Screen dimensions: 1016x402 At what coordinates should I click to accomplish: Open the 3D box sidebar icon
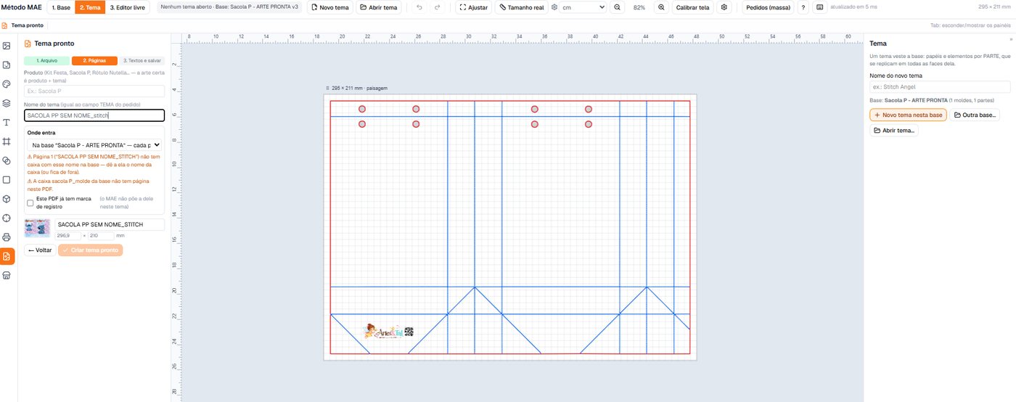7,198
